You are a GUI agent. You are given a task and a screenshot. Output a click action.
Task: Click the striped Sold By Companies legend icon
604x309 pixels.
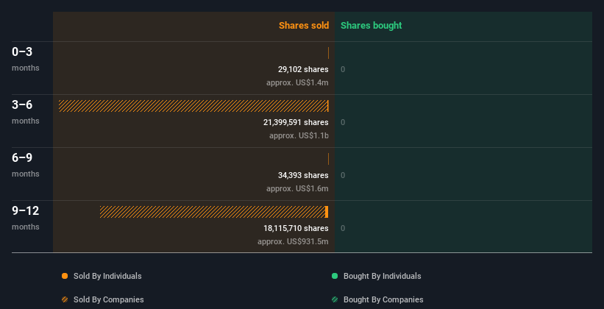tap(65, 299)
